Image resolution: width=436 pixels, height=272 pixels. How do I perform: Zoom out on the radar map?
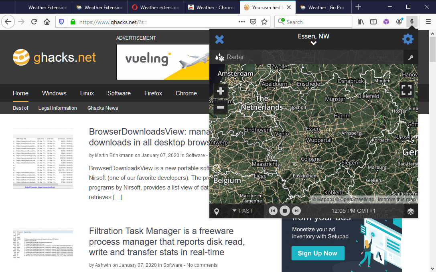click(x=220, y=107)
